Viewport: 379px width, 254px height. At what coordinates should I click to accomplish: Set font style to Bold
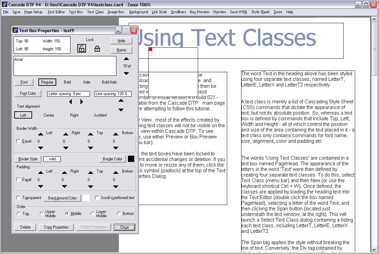(67, 82)
